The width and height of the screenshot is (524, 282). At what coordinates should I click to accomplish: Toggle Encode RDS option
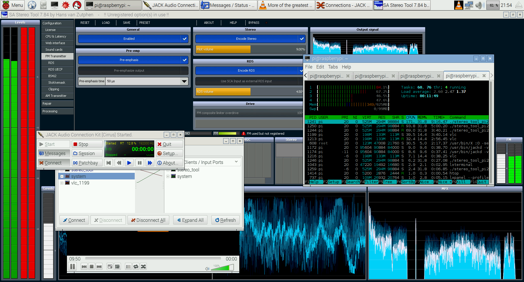pos(249,70)
